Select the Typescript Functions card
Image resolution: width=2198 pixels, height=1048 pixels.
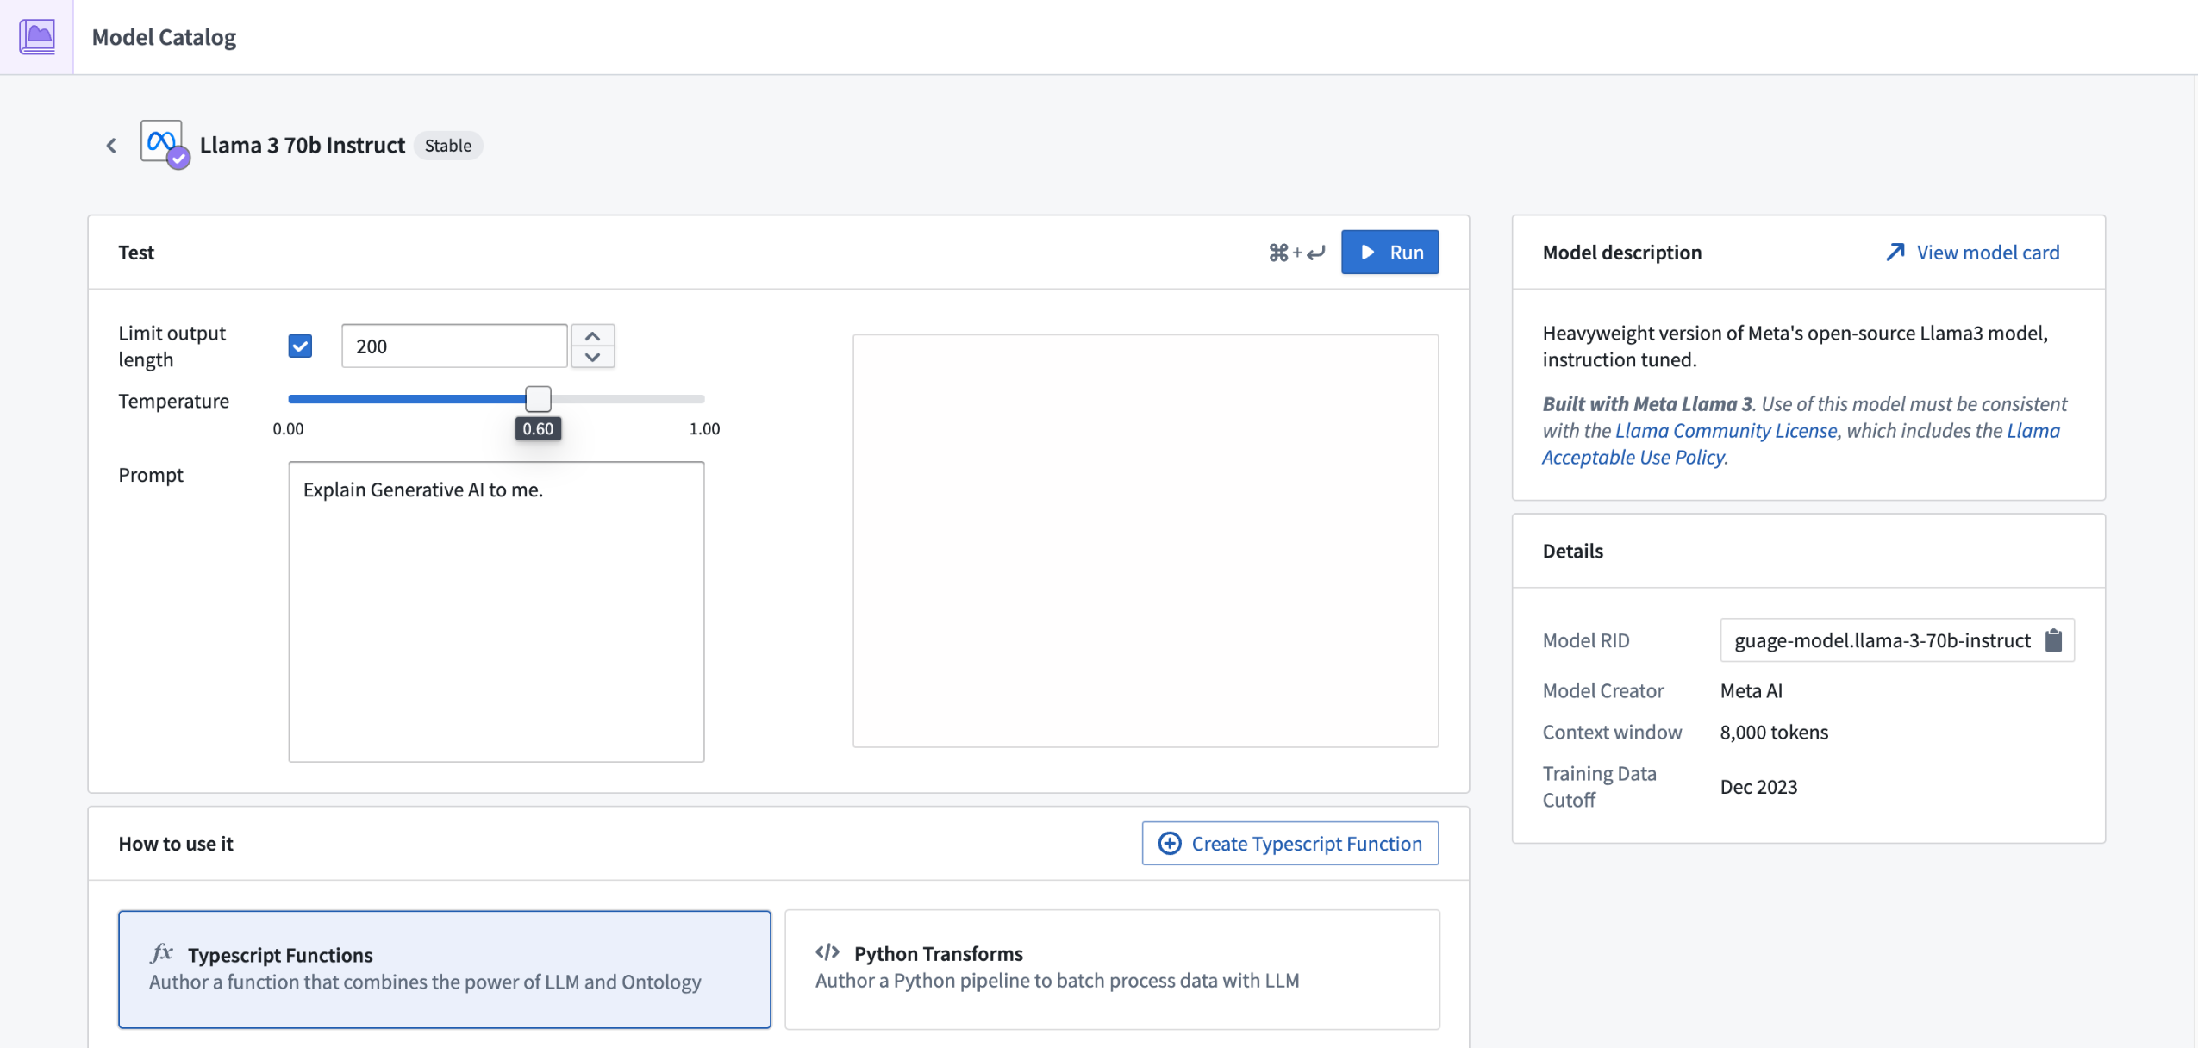pyautogui.click(x=445, y=970)
